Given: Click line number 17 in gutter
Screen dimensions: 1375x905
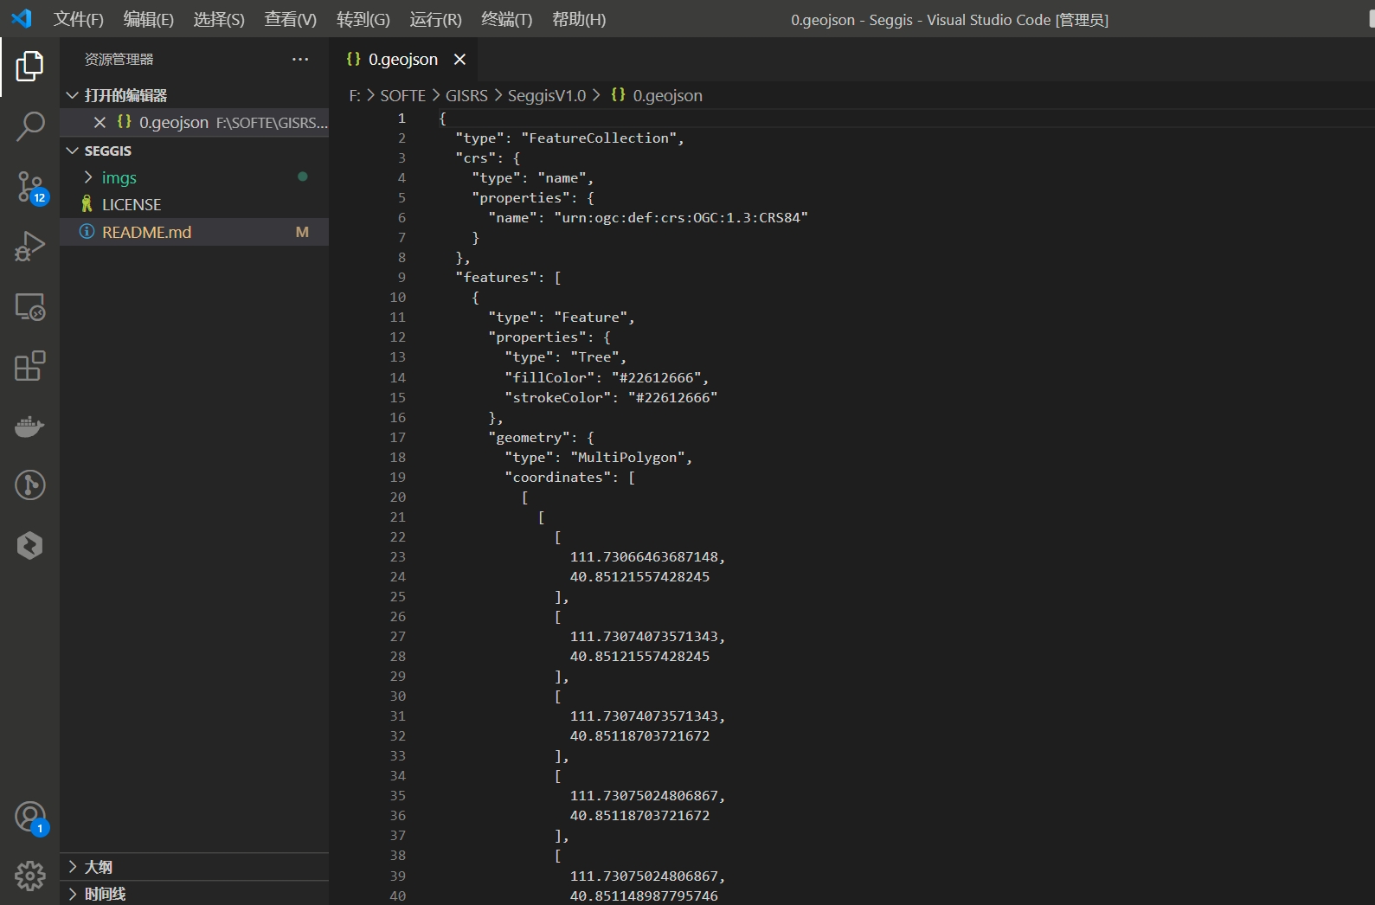Looking at the screenshot, I should pos(397,437).
